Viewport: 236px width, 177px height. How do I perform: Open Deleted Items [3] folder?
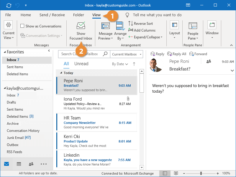20,117
